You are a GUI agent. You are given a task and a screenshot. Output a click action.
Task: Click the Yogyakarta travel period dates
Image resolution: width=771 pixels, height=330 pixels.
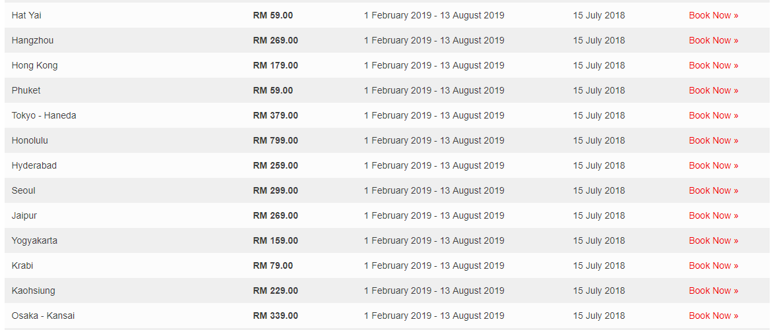[434, 240]
